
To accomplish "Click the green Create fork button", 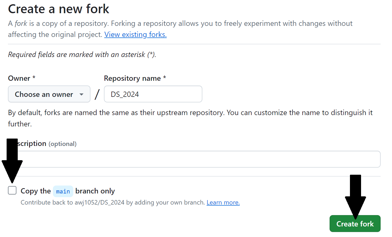I will [x=355, y=224].
